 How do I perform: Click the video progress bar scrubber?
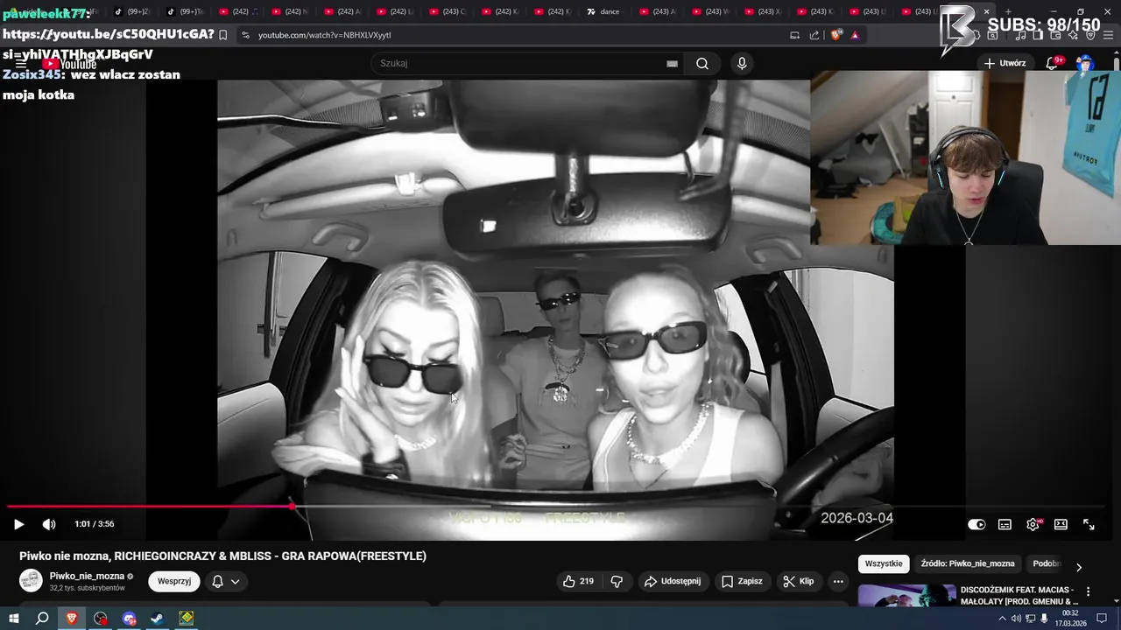click(292, 507)
